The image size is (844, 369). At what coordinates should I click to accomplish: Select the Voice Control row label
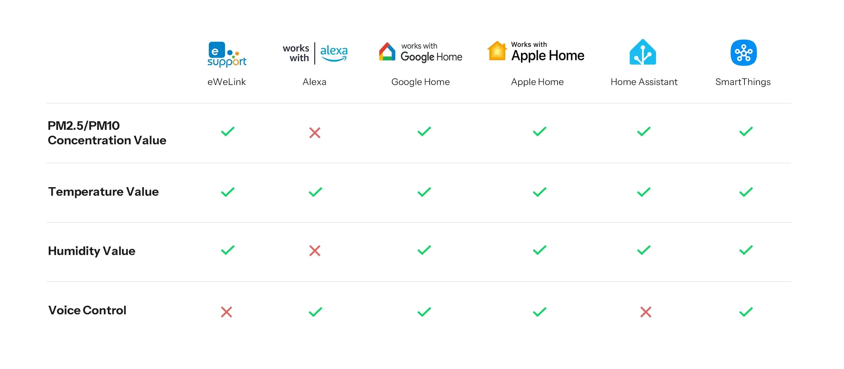coord(87,310)
